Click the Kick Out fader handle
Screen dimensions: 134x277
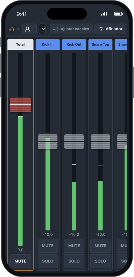[74, 142]
